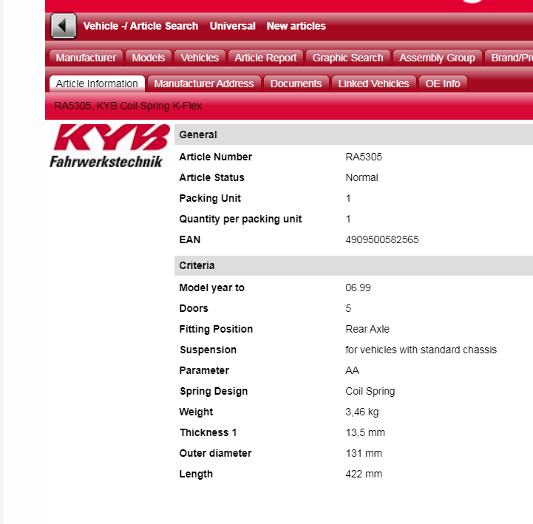Viewport: 533px width, 524px height.
Task: Open the cut-off Brand/Pr tab
Action: click(x=509, y=58)
